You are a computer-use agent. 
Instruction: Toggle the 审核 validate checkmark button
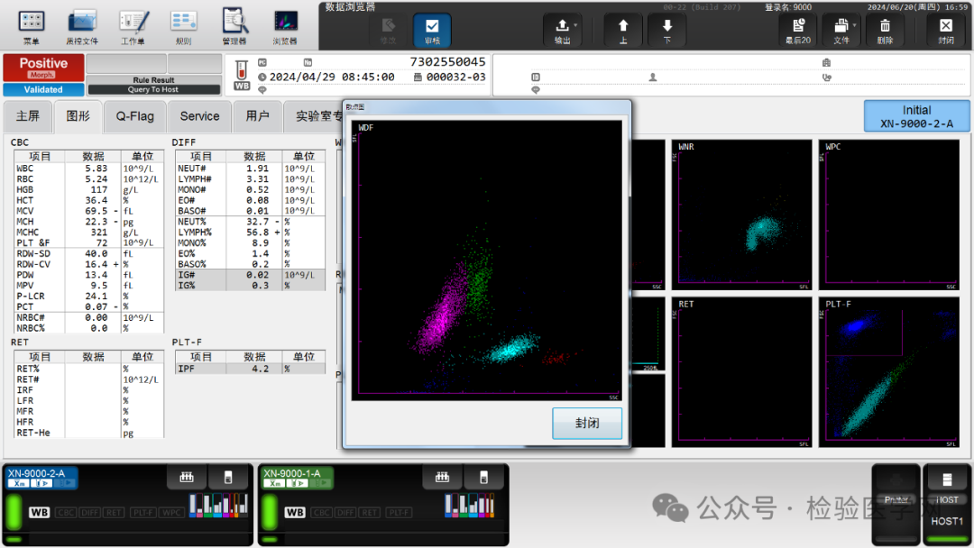coord(432,31)
